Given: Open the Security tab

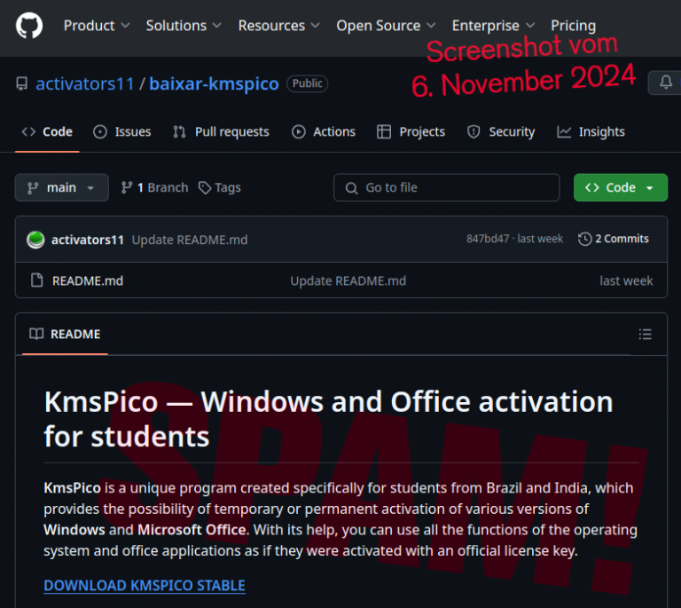Looking at the screenshot, I should [x=501, y=131].
